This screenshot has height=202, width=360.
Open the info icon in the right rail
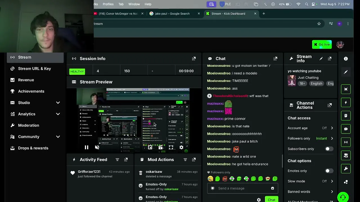[346, 59]
